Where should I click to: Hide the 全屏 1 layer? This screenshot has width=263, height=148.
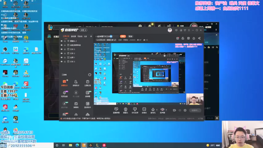click(x=61, y=57)
